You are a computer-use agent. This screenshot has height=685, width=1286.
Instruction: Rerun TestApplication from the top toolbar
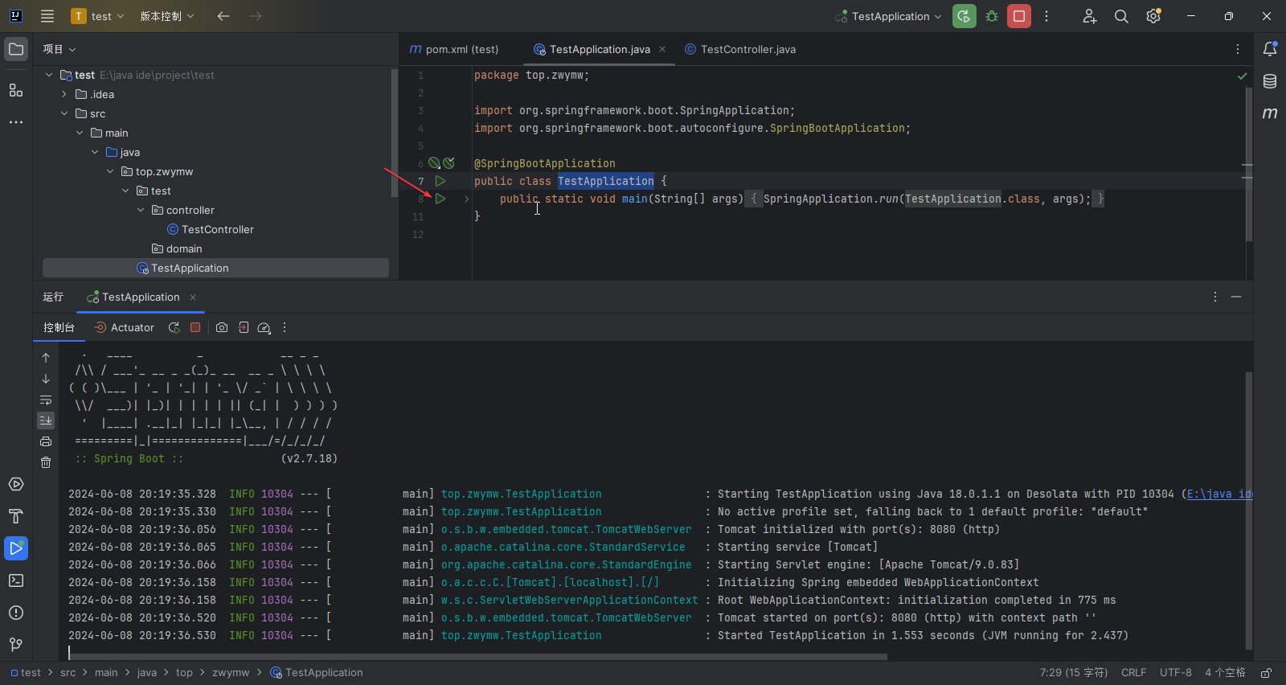point(964,16)
